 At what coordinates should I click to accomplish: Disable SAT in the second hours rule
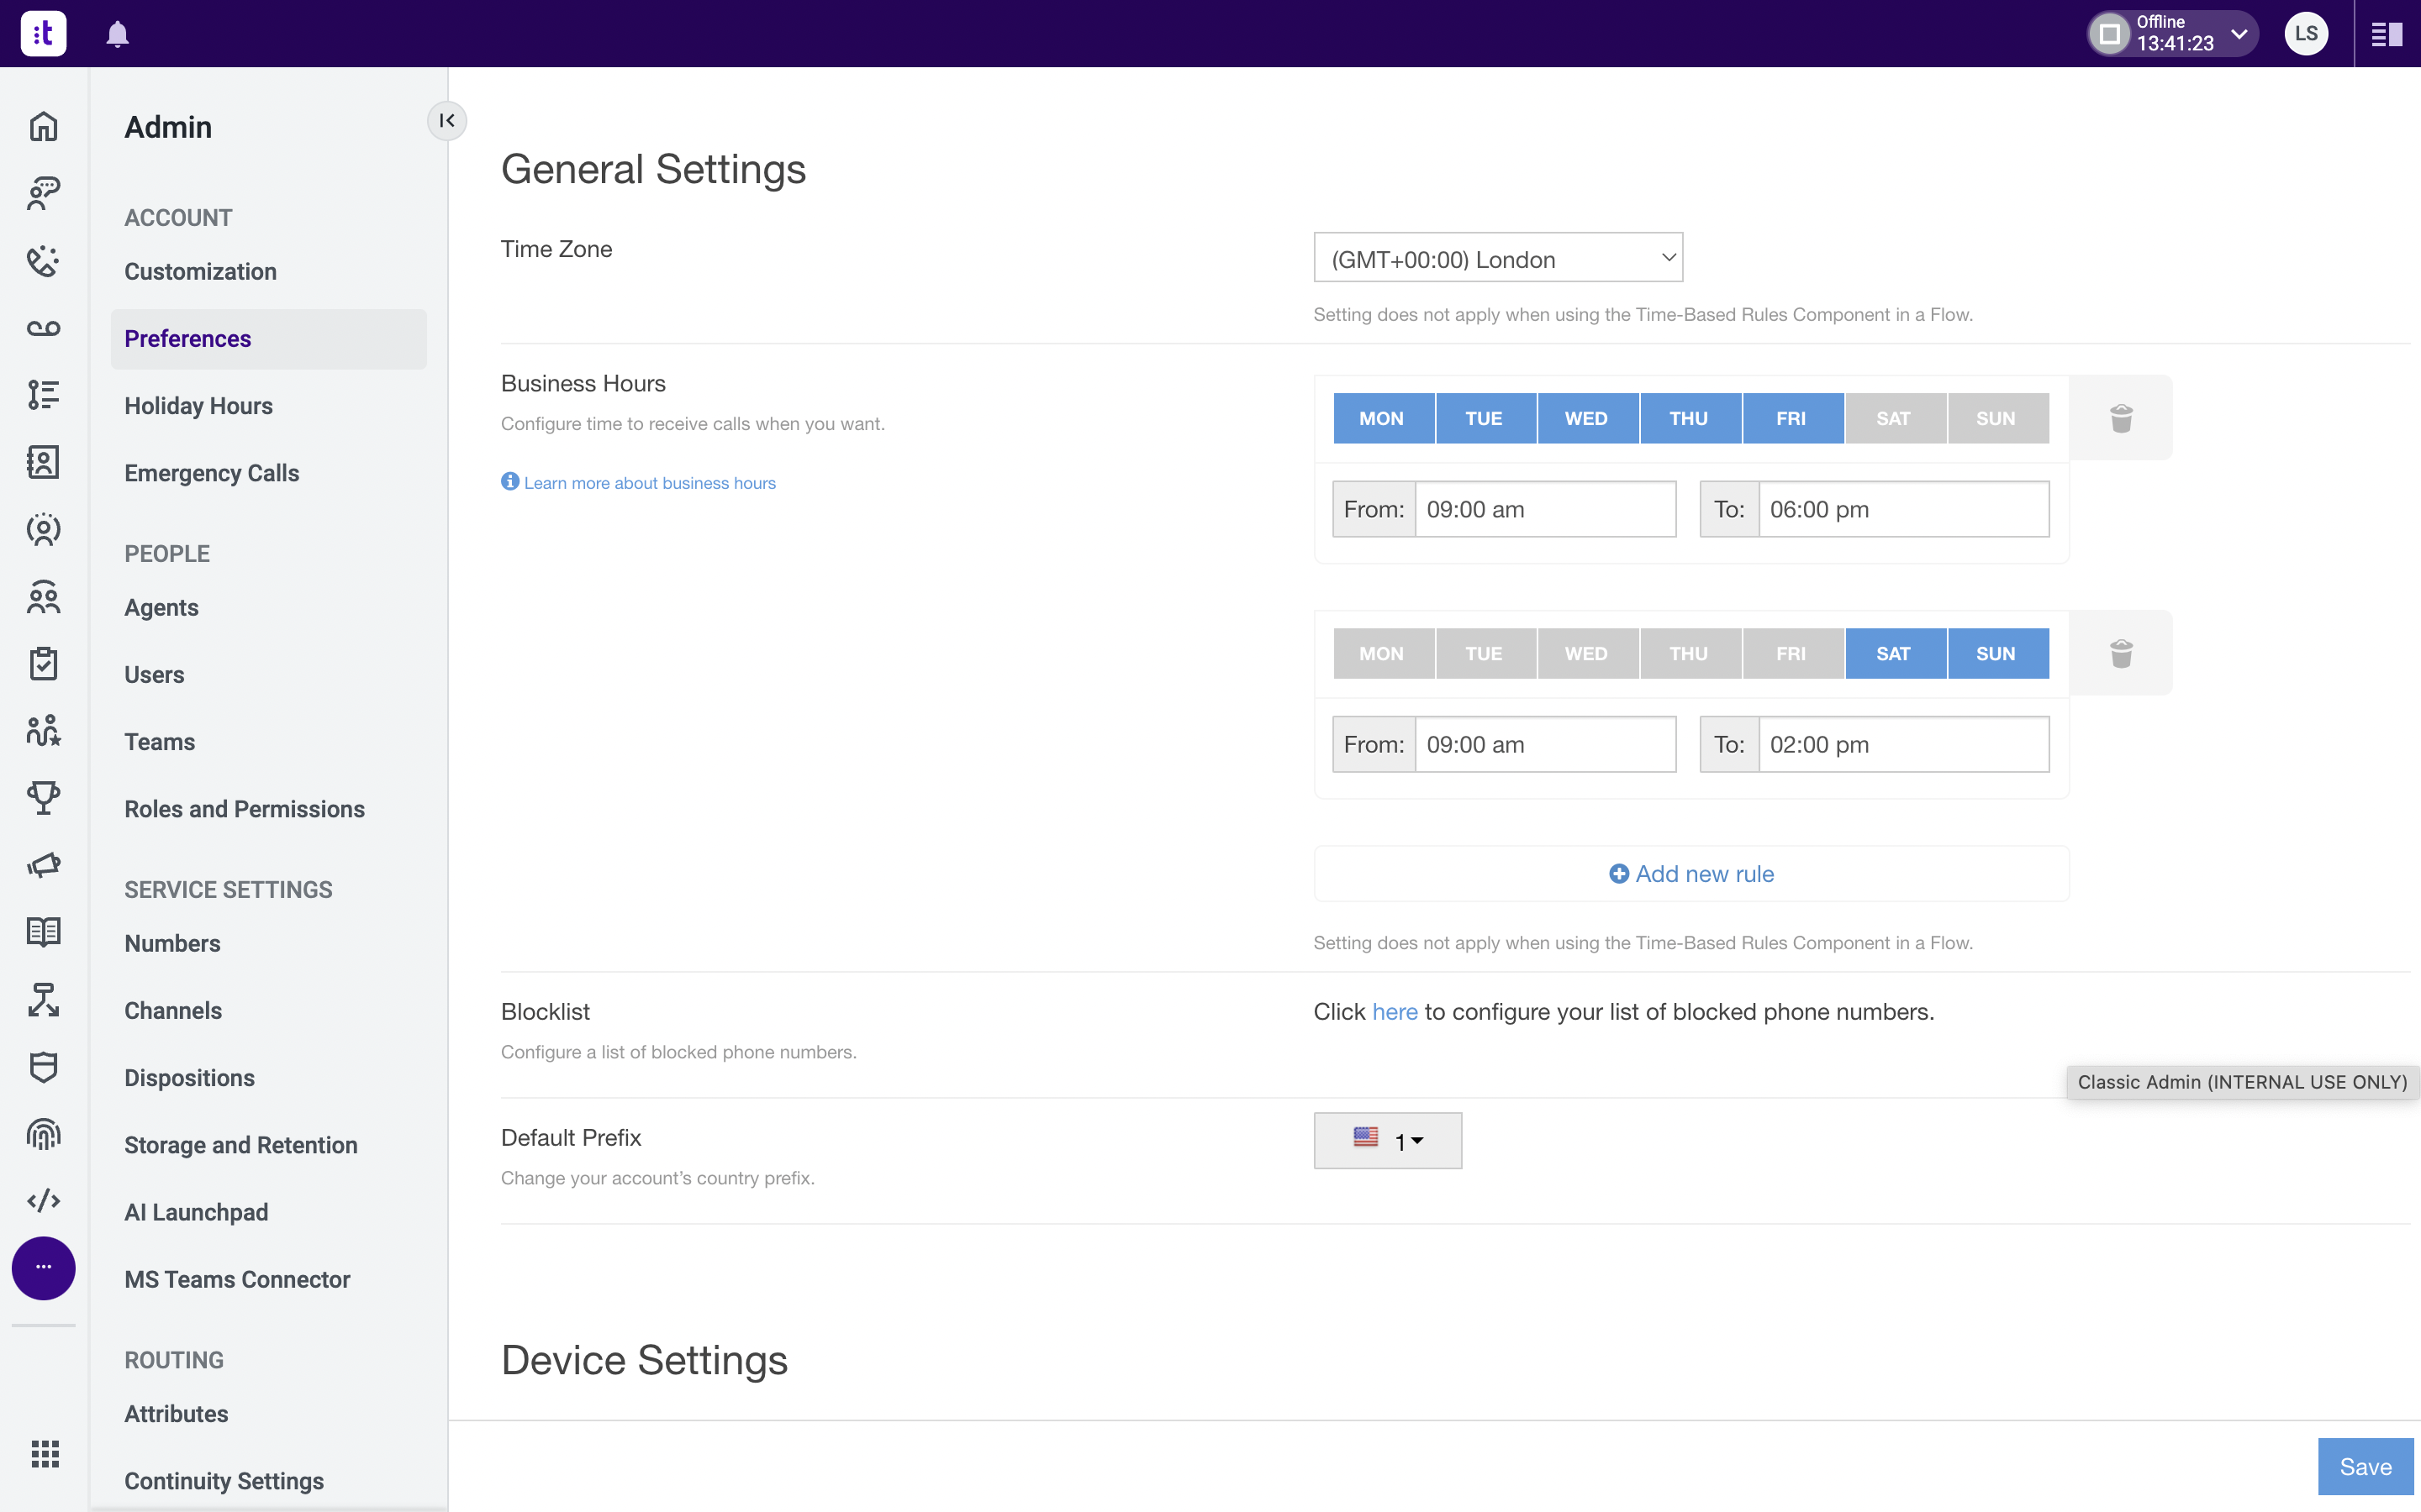(x=1894, y=653)
